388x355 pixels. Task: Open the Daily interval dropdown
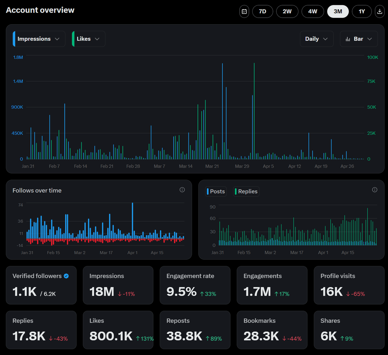(x=317, y=39)
